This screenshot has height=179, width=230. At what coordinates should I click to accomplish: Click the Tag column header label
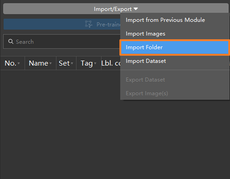click(87, 64)
